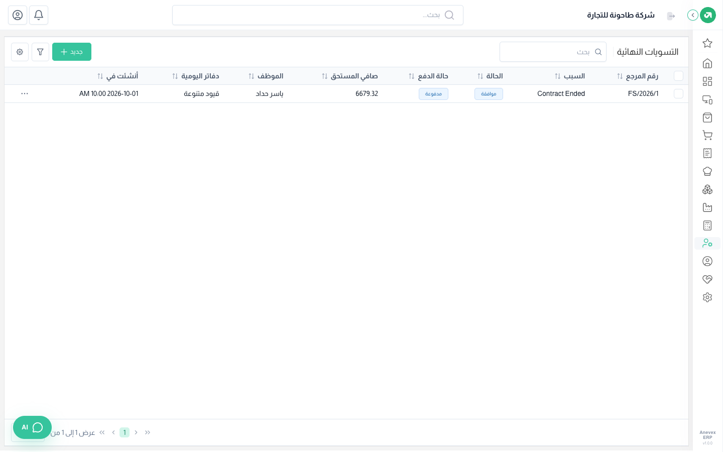723x452 pixels.
Task: Collapse the sidebar with the green chevron button
Action: [x=693, y=15]
